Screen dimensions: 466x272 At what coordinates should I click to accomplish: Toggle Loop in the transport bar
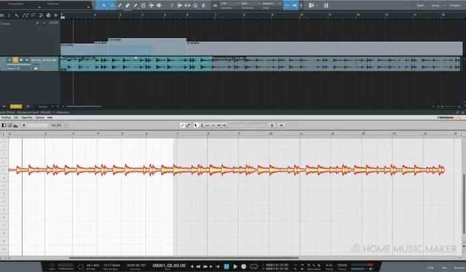254,267
